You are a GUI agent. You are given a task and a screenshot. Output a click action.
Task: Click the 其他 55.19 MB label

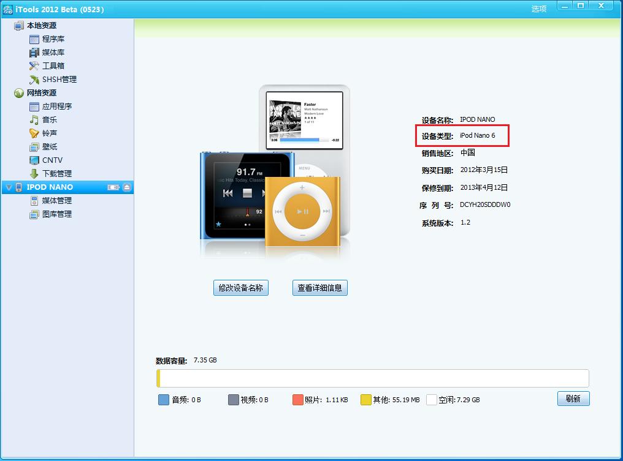[396, 400]
